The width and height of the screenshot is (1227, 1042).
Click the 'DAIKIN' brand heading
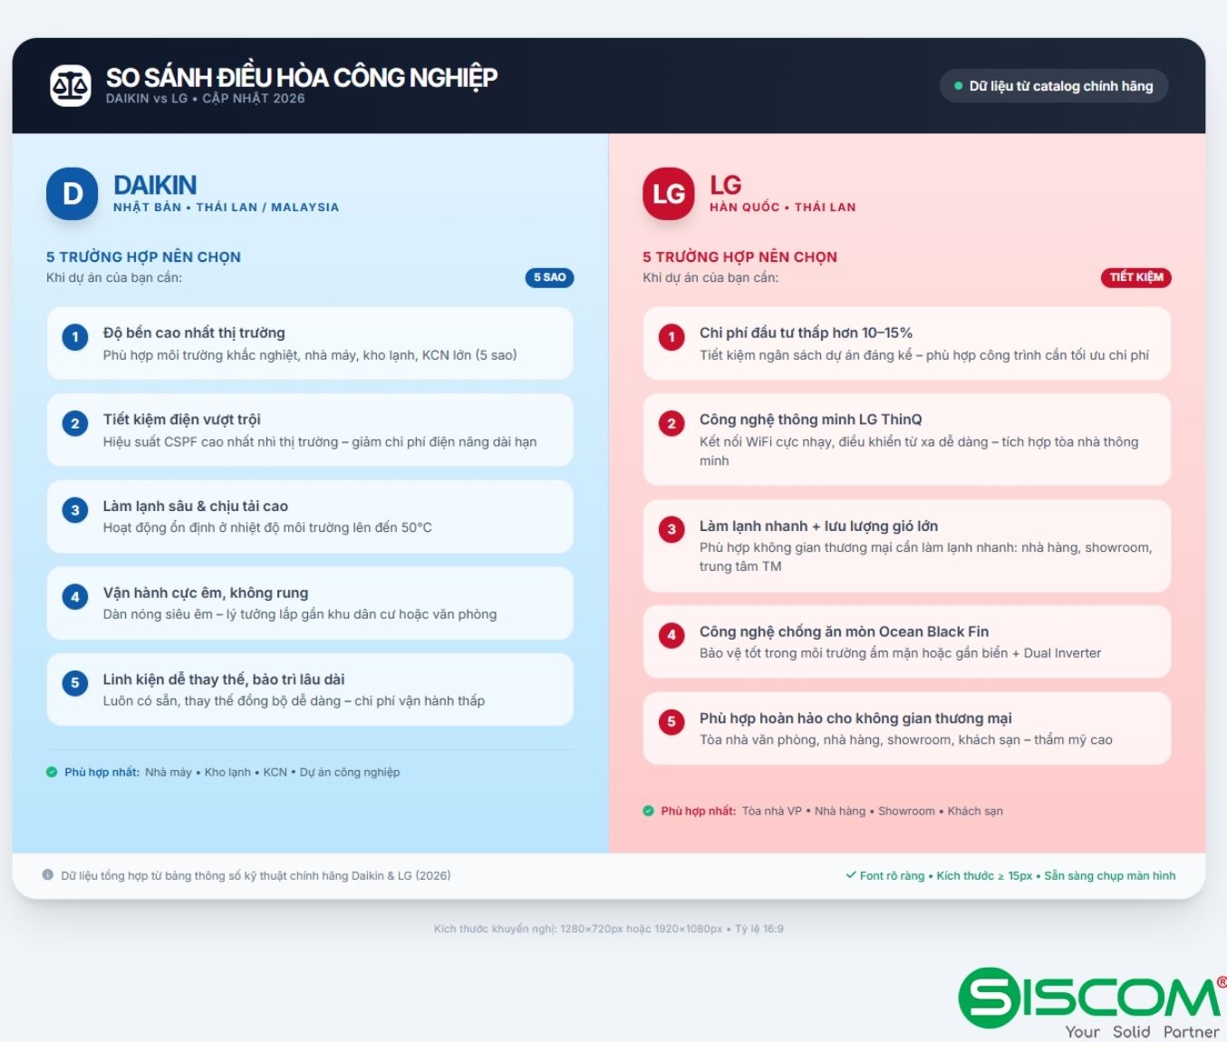[x=155, y=185]
